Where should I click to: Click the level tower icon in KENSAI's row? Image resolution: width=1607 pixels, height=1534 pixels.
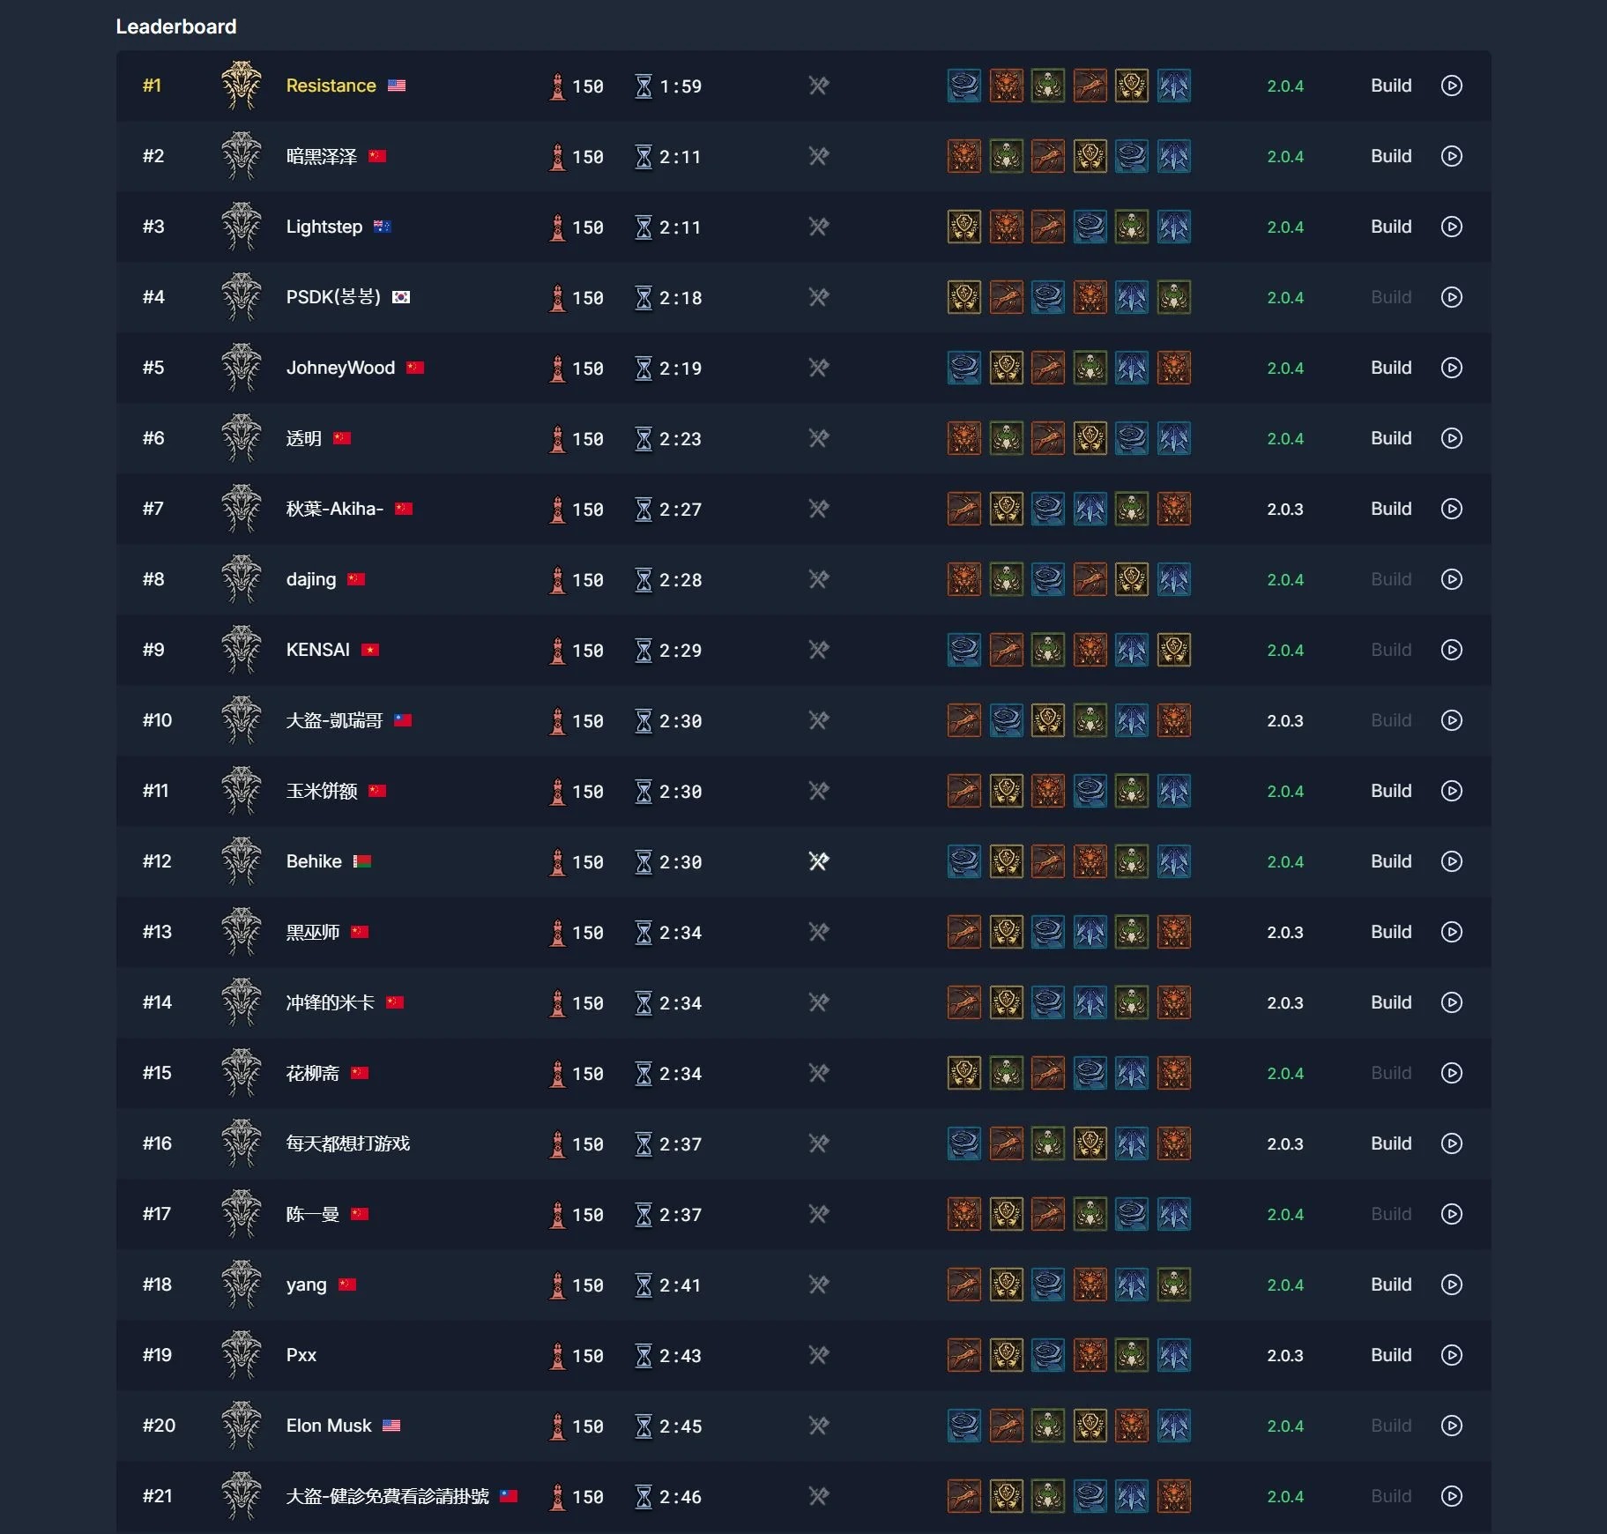click(x=557, y=650)
